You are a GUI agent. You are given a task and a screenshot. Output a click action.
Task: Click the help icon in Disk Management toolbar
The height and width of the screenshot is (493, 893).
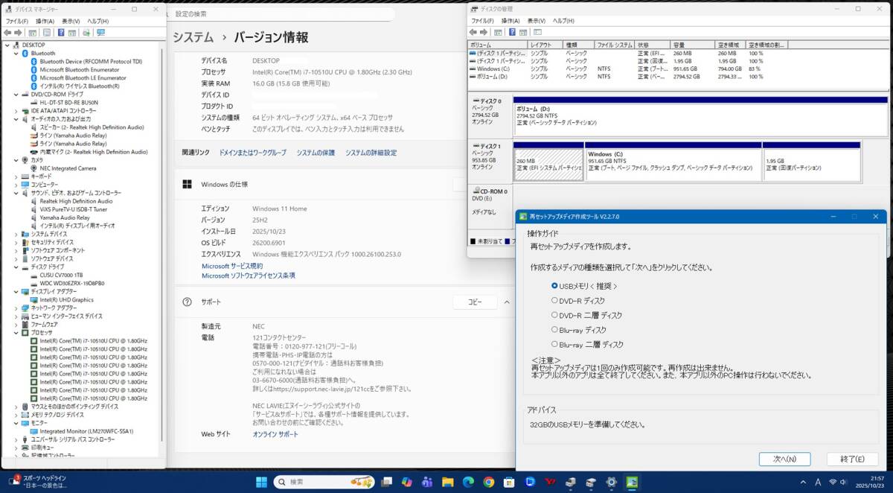512,31
